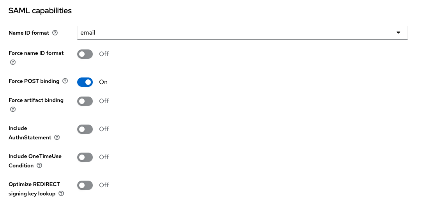The image size is (423, 218).
Task: Show help tooltip for Force POST binding
Action: click(x=65, y=81)
